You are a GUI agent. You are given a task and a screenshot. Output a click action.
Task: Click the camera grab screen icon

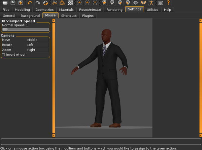coord(160,3)
